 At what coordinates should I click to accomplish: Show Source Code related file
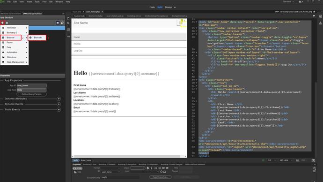pyautogui.click(x=79, y=16)
